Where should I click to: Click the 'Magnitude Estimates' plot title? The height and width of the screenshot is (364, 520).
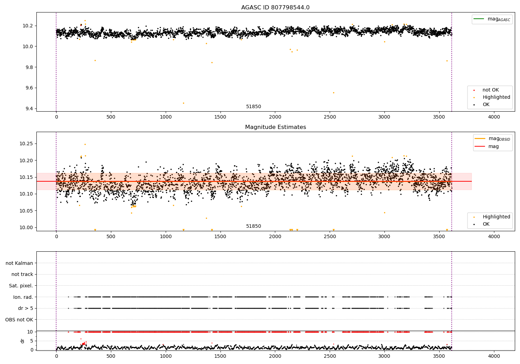pos(275,127)
